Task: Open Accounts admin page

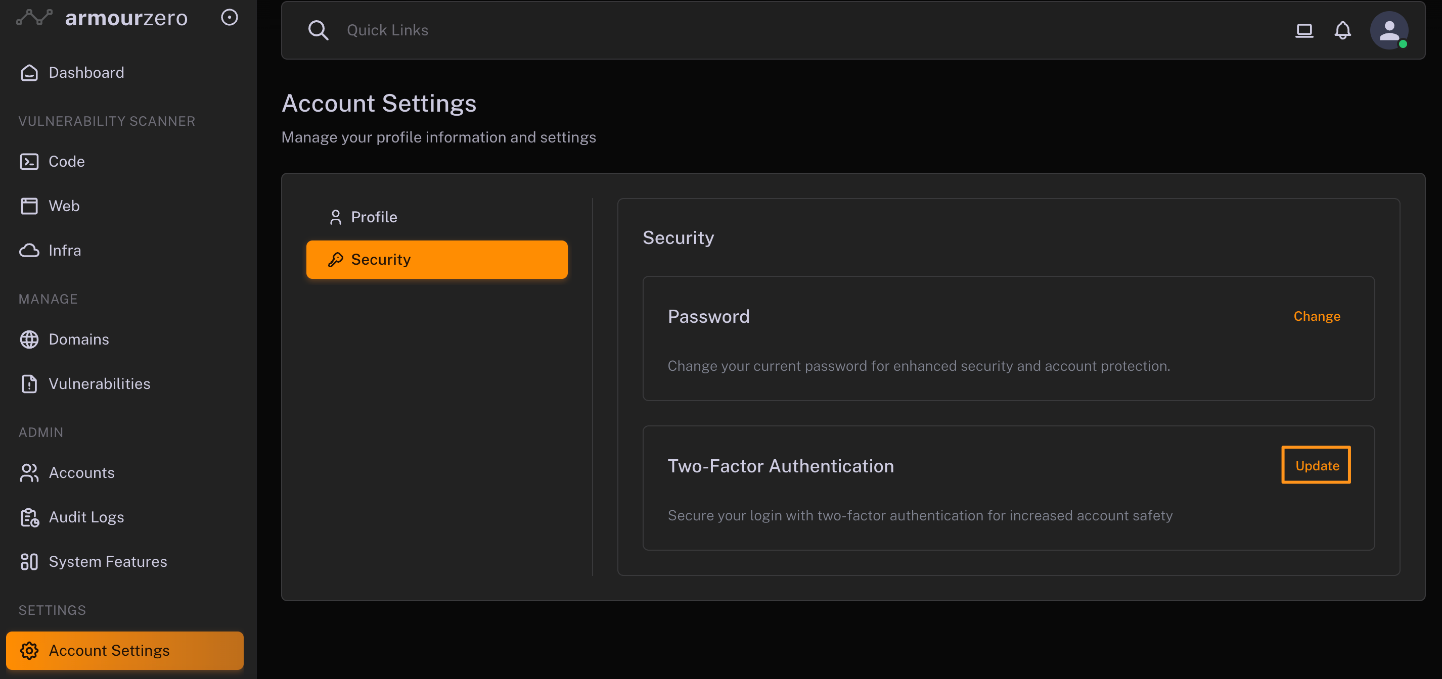Action: pos(81,472)
